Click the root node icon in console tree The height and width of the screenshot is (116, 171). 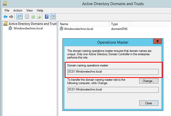click(x=5, y=24)
